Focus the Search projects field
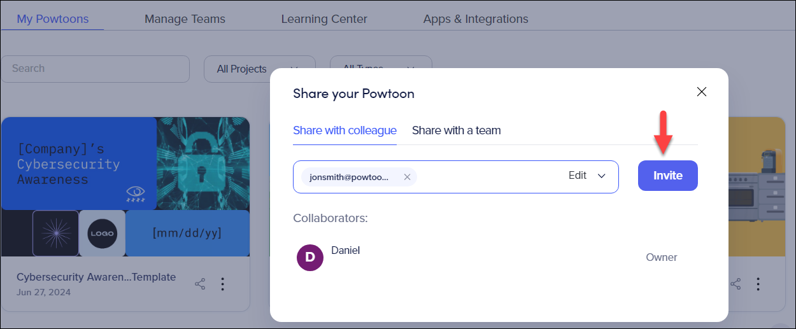Screen dimensions: 796x329 click(95, 69)
